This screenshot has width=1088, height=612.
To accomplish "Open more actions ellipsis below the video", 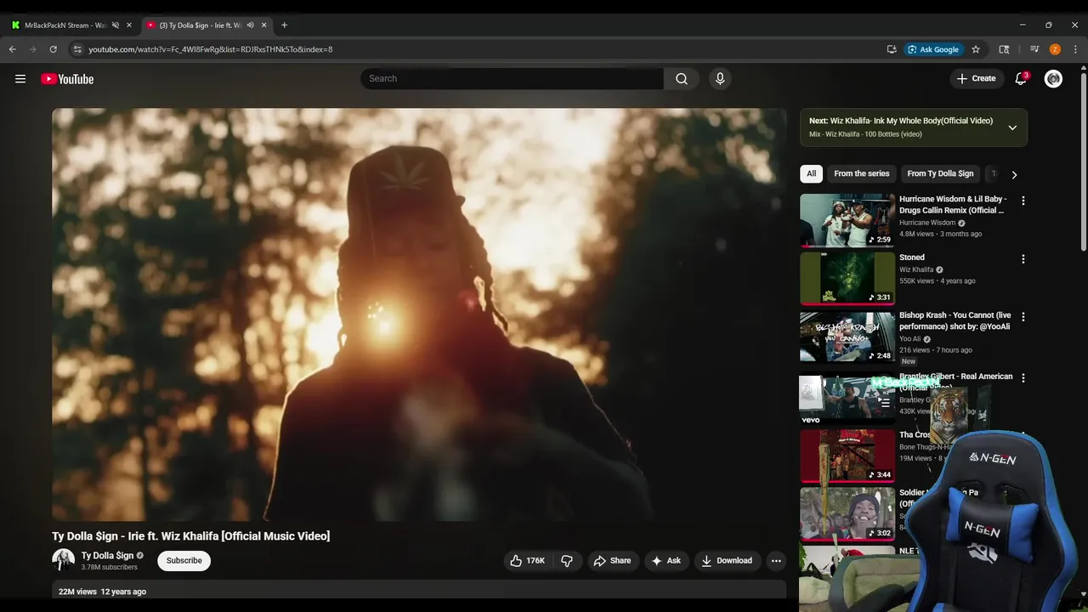I will tap(775, 561).
